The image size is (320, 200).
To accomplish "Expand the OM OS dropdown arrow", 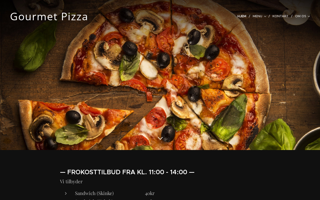I will (309, 16).
